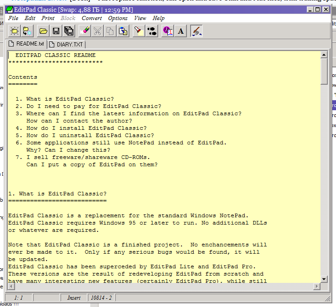Open the Edit menu

[30, 18]
